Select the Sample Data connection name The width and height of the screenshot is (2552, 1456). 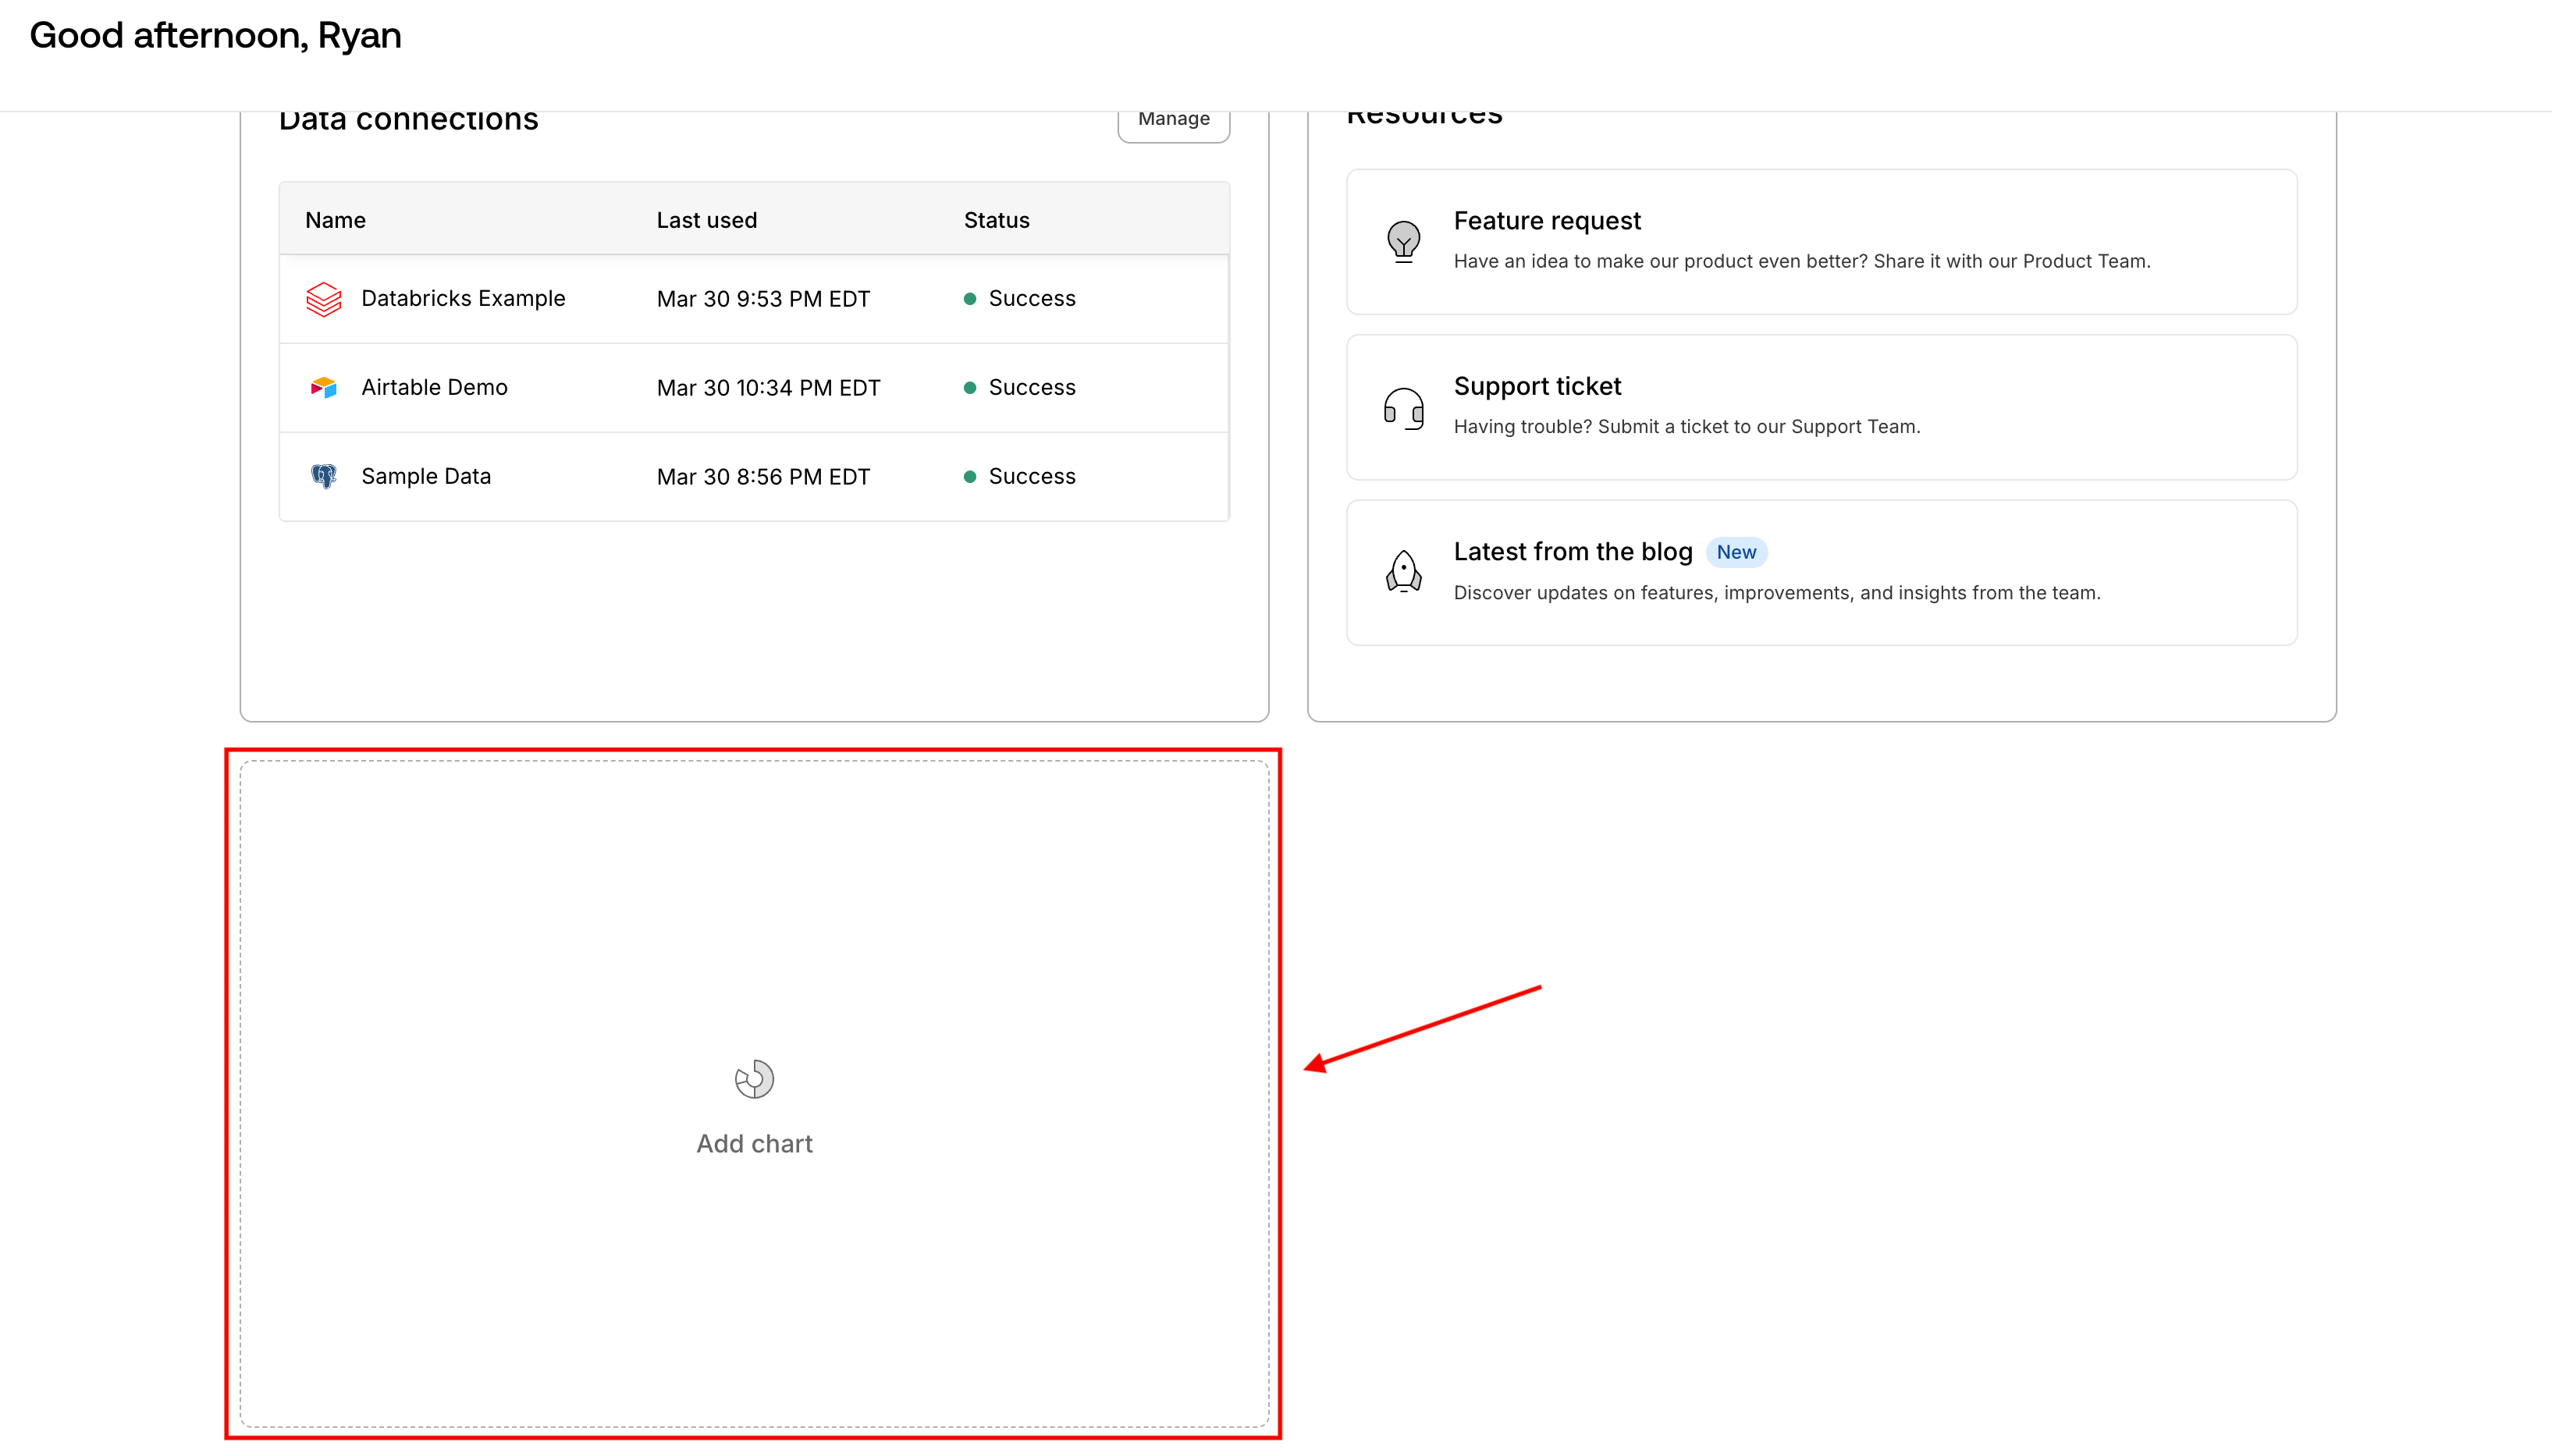click(x=425, y=476)
